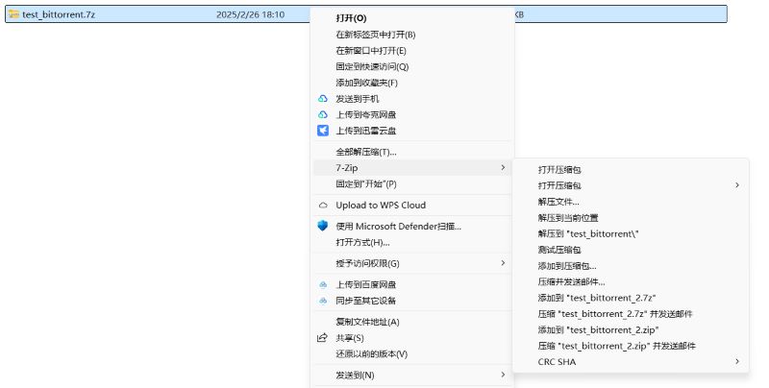Select 测试压缩包

[559, 250]
